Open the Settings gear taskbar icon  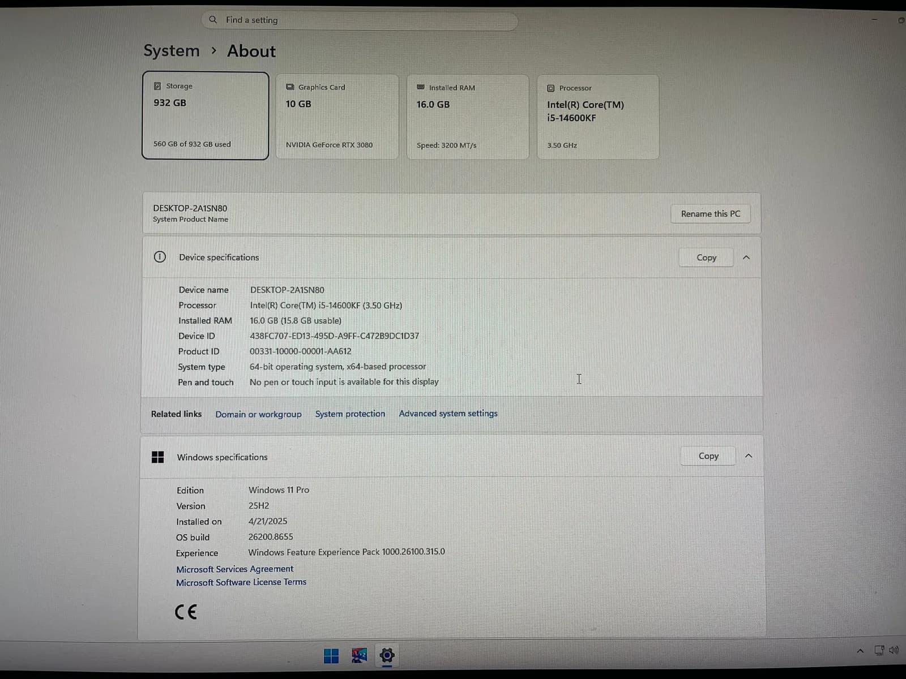(x=387, y=656)
